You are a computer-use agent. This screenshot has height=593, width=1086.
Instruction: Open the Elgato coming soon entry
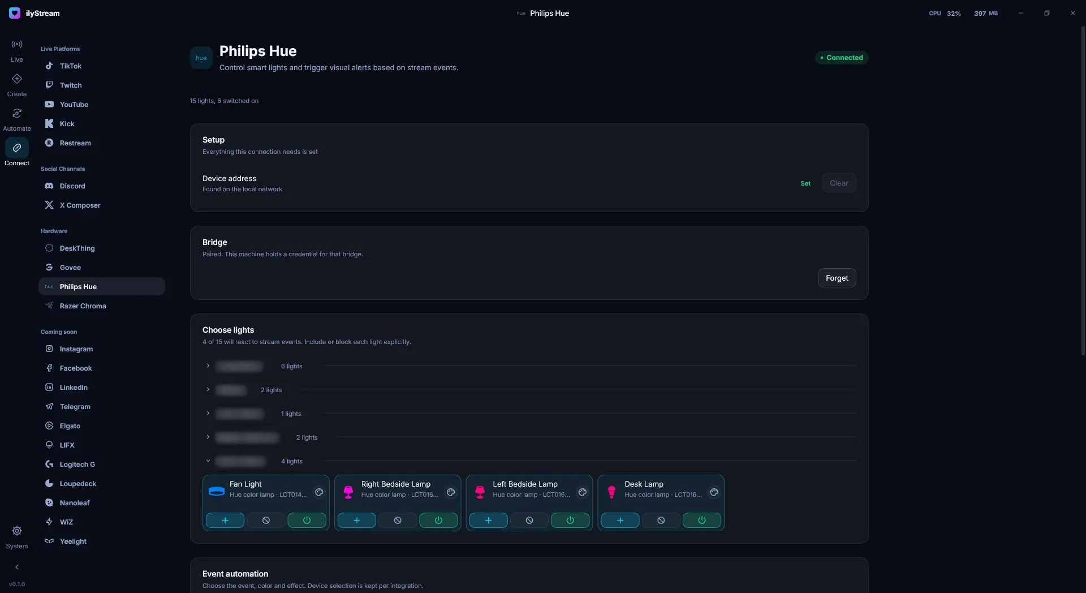[x=102, y=426]
